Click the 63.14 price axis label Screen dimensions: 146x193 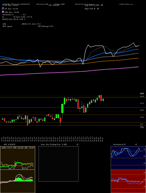tap(142, 103)
